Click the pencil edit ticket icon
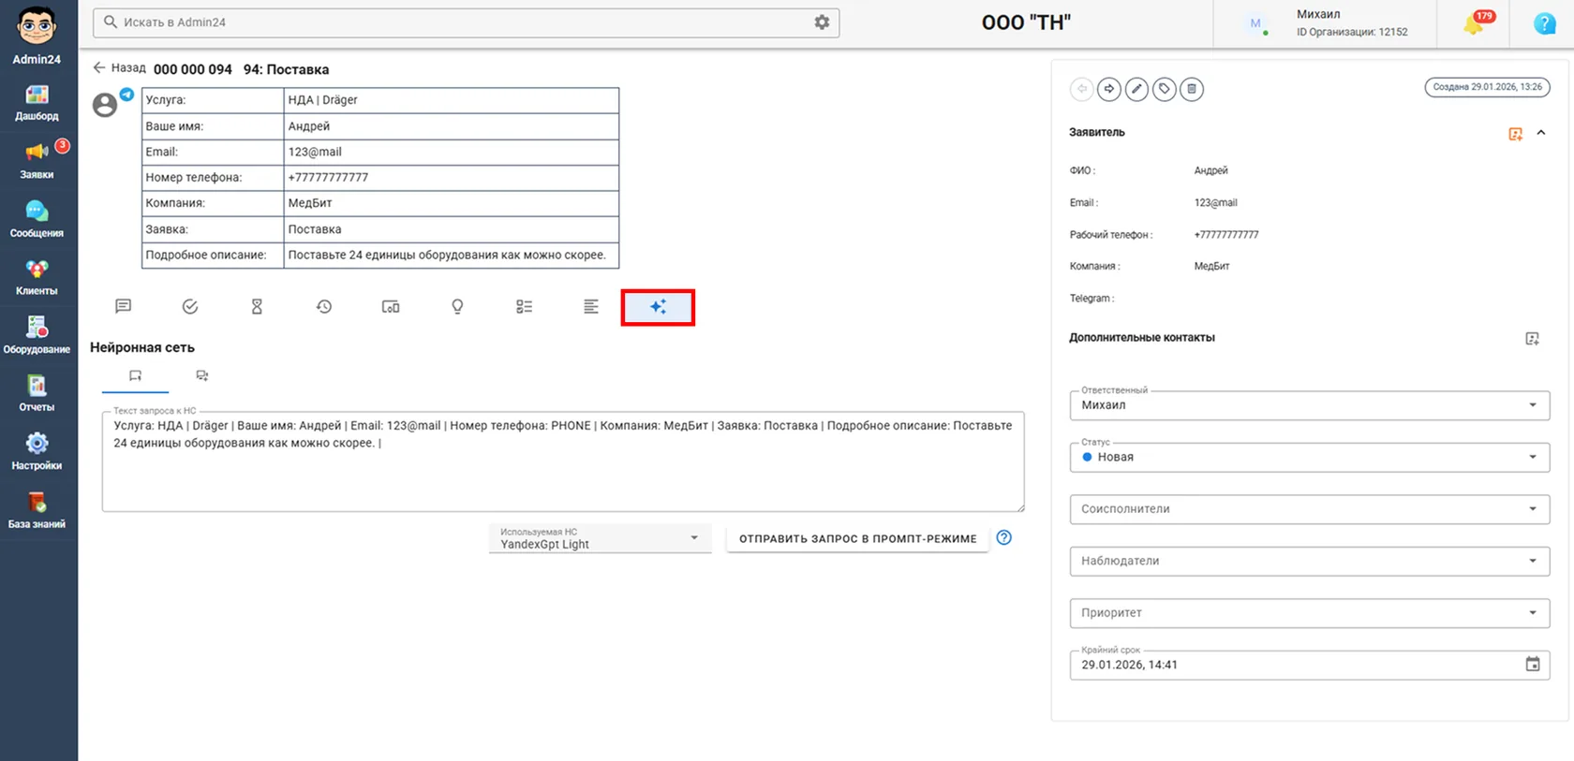Image resolution: width=1574 pixels, height=761 pixels. [x=1136, y=89]
